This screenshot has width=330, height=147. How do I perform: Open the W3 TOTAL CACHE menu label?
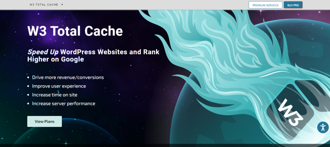pos(43,5)
